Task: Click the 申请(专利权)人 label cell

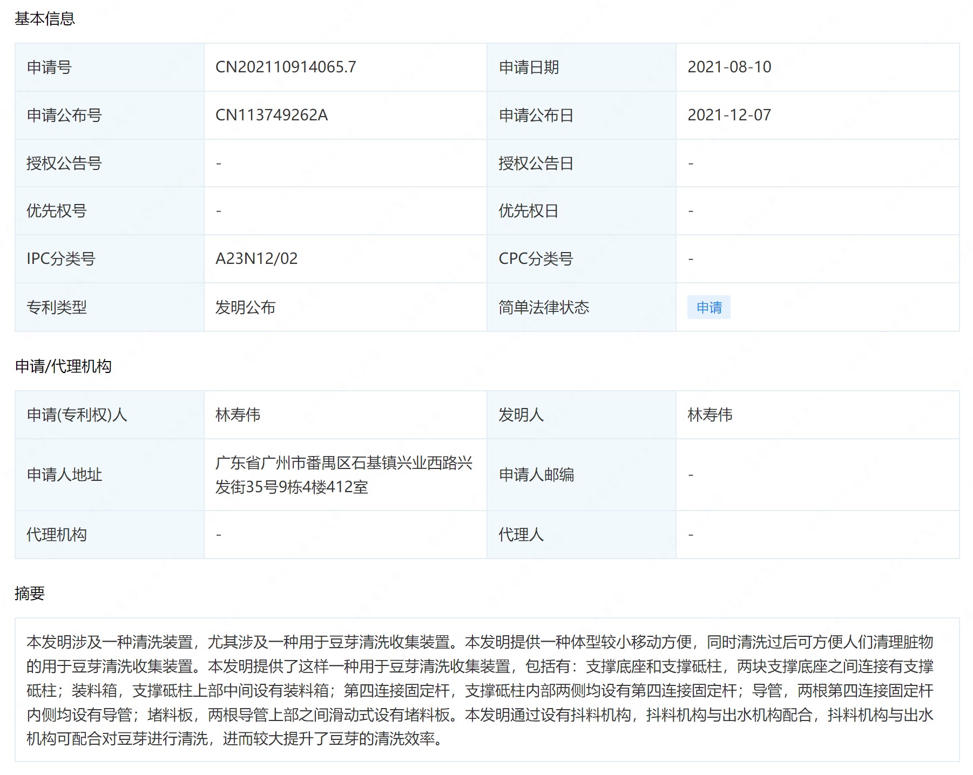Action: click(x=110, y=414)
